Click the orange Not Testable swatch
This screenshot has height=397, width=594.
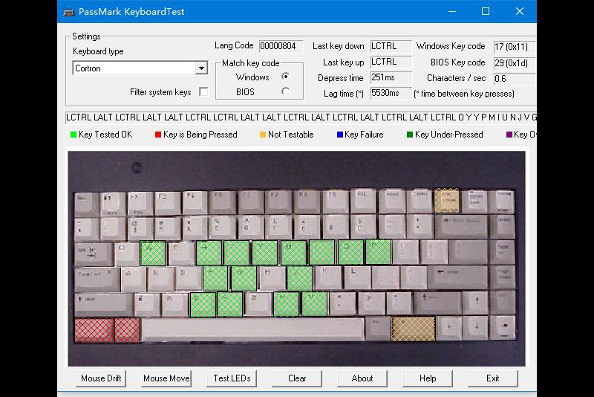pyautogui.click(x=263, y=135)
